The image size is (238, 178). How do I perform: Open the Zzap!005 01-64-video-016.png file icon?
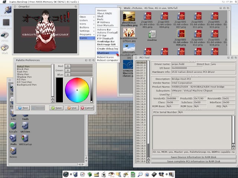point(215,34)
